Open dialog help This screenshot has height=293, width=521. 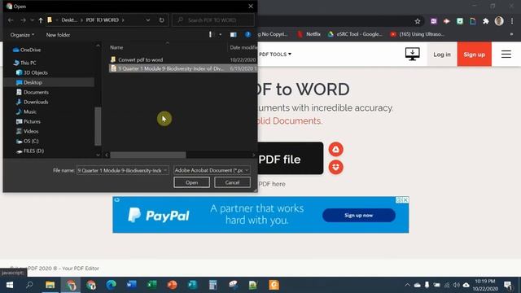[x=247, y=34]
